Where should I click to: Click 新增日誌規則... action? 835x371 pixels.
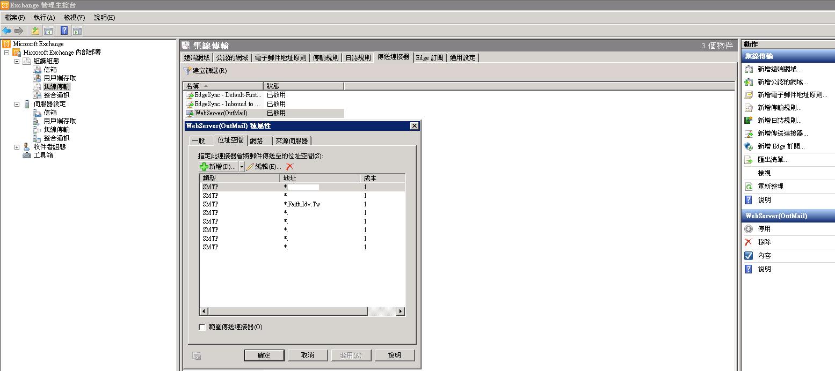pyautogui.click(x=780, y=121)
